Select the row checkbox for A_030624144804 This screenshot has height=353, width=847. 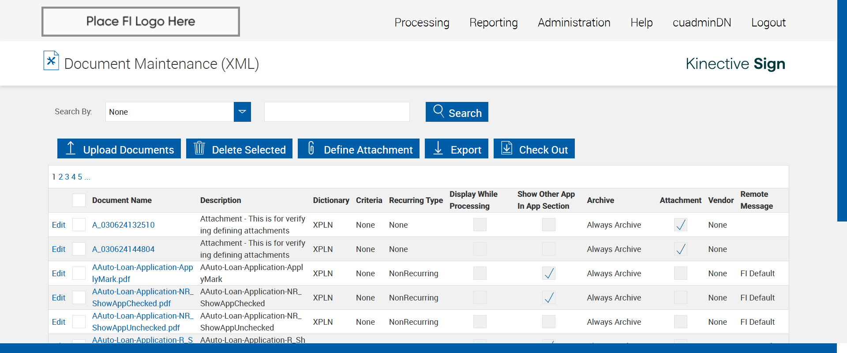tap(79, 249)
